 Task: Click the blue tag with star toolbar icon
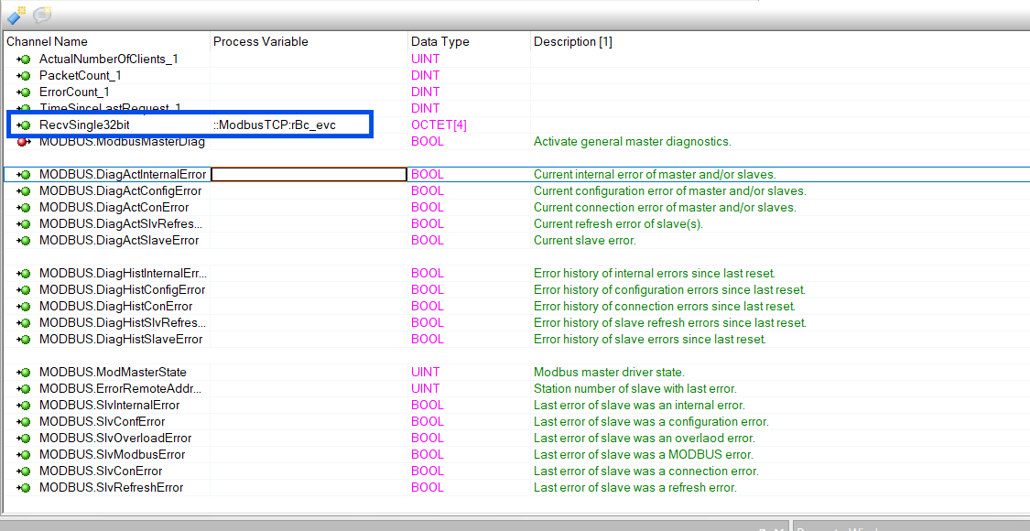click(x=16, y=15)
